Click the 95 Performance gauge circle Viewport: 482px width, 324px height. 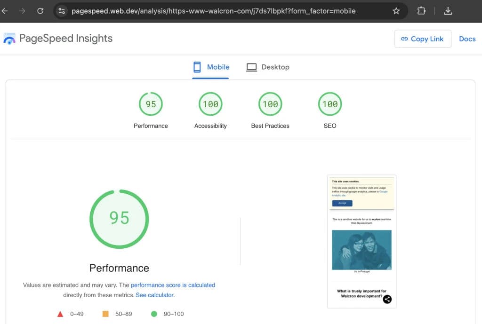point(119,218)
